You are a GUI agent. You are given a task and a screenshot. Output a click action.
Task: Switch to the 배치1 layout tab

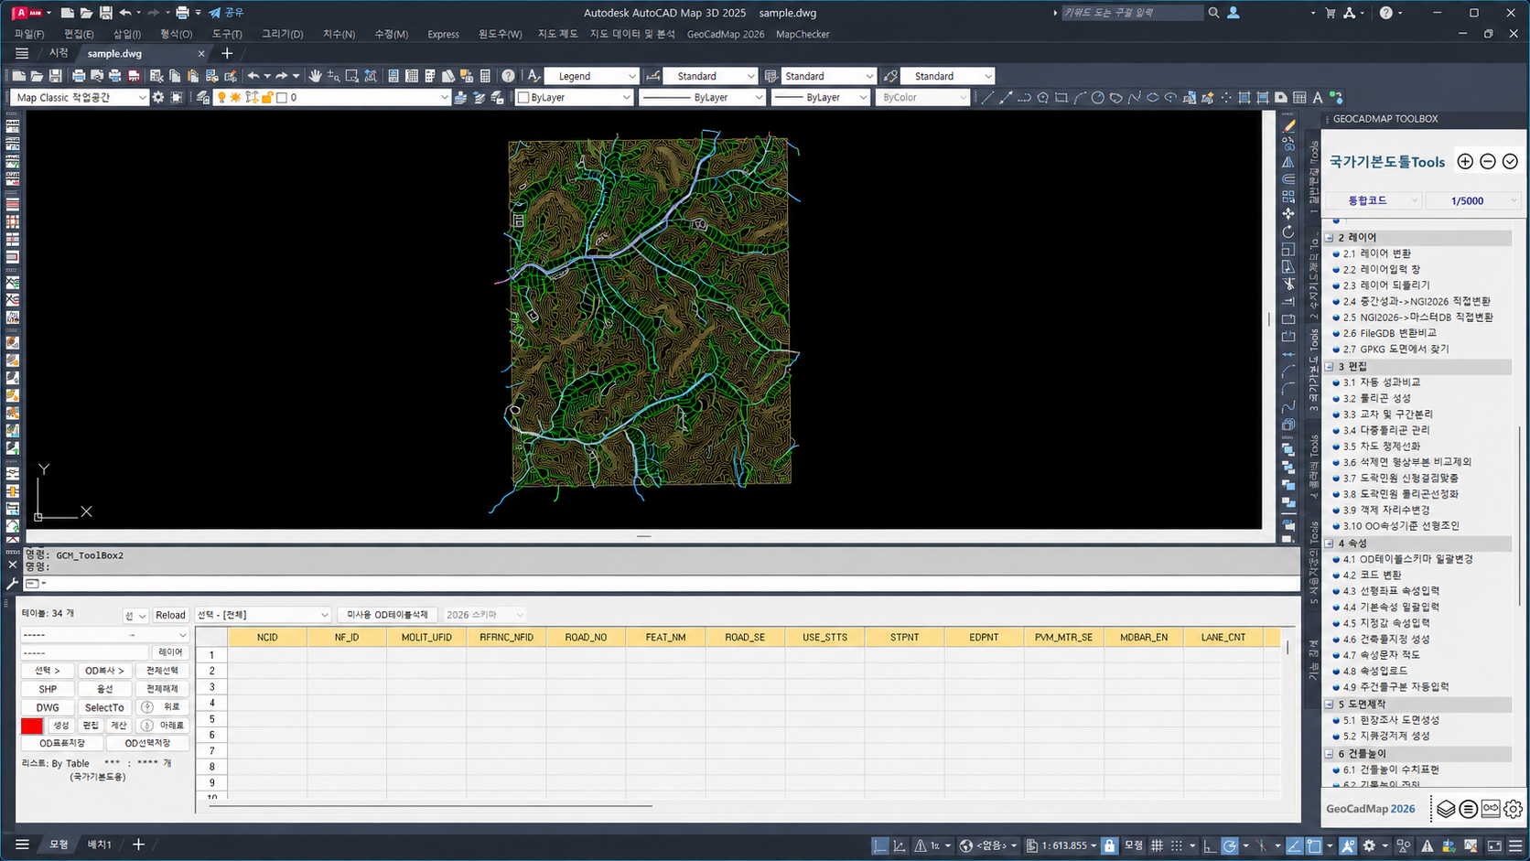pos(99,845)
